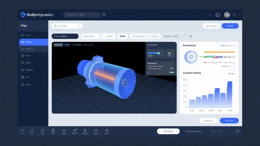Expand the File section chevron in sidebar
Viewport: 260px width, 146px height.
click(x=44, y=26)
